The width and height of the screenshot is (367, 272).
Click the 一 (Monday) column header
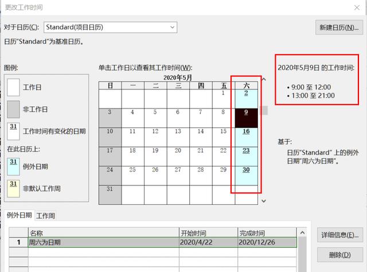coord(132,86)
